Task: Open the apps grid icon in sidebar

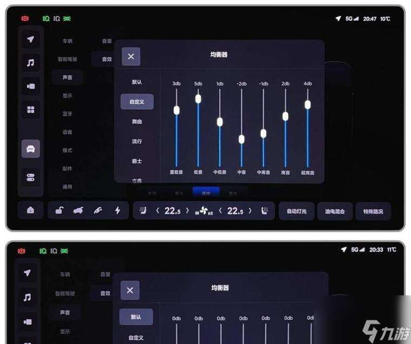Action: [x=31, y=110]
